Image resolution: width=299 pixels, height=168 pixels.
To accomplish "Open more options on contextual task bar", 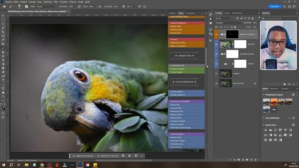I will click(142, 155).
